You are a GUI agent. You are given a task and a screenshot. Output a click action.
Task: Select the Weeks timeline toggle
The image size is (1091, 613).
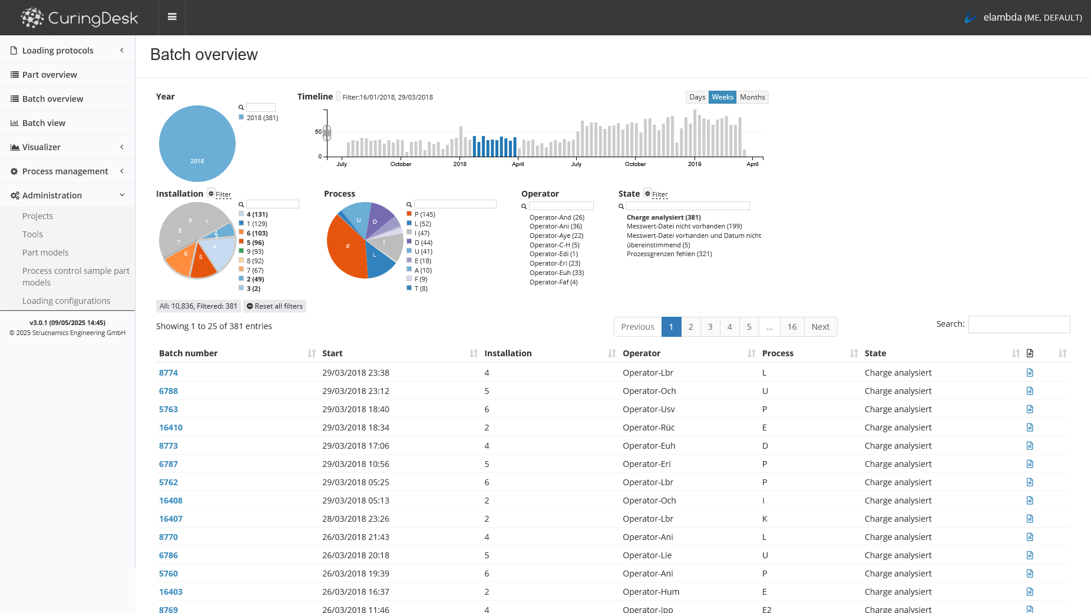722,97
